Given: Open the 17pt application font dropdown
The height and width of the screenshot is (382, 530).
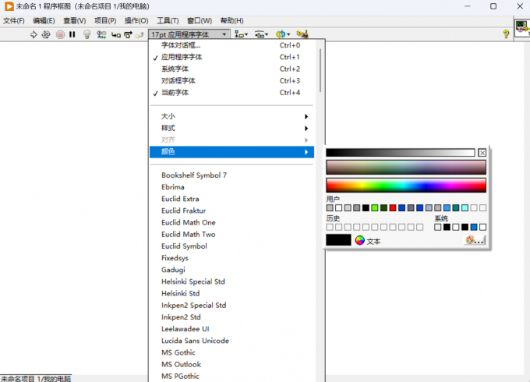Looking at the screenshot, I should [x=189, y=34].
